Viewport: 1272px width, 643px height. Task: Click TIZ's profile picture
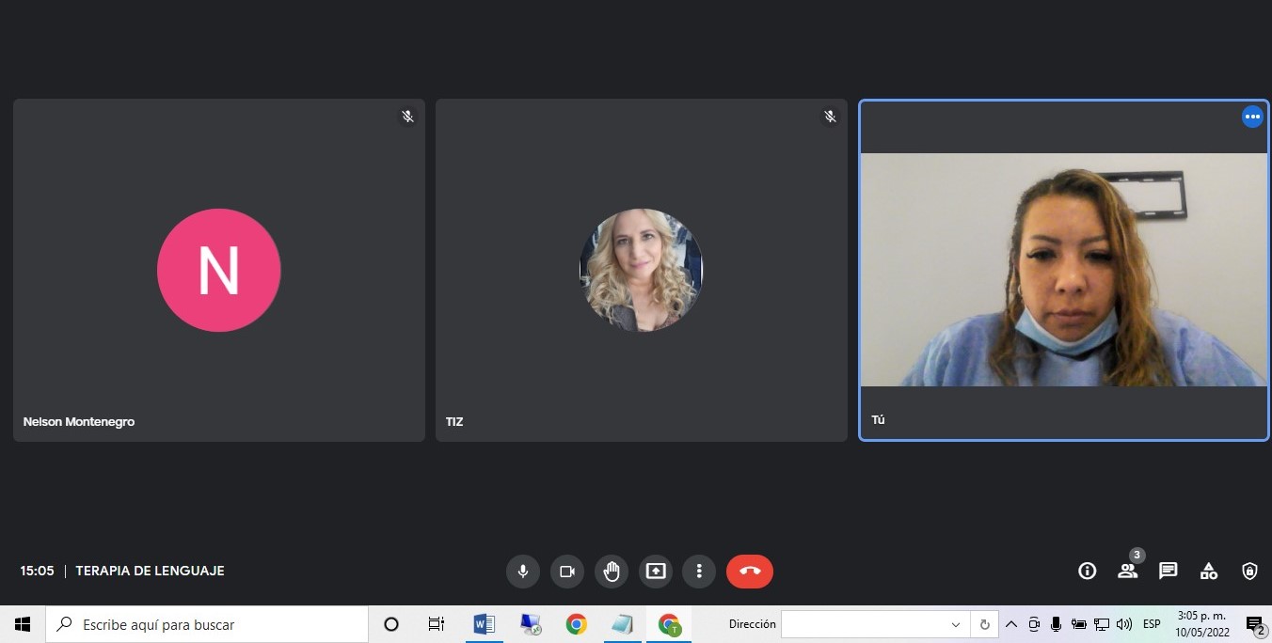pos(641,270)
